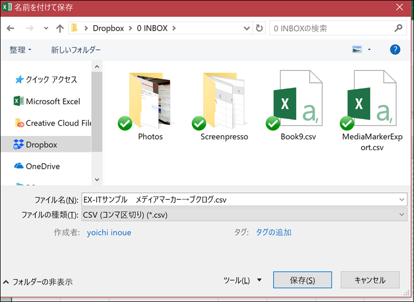Select Microsoft Excel in the sidebar

tap(47, 102)
